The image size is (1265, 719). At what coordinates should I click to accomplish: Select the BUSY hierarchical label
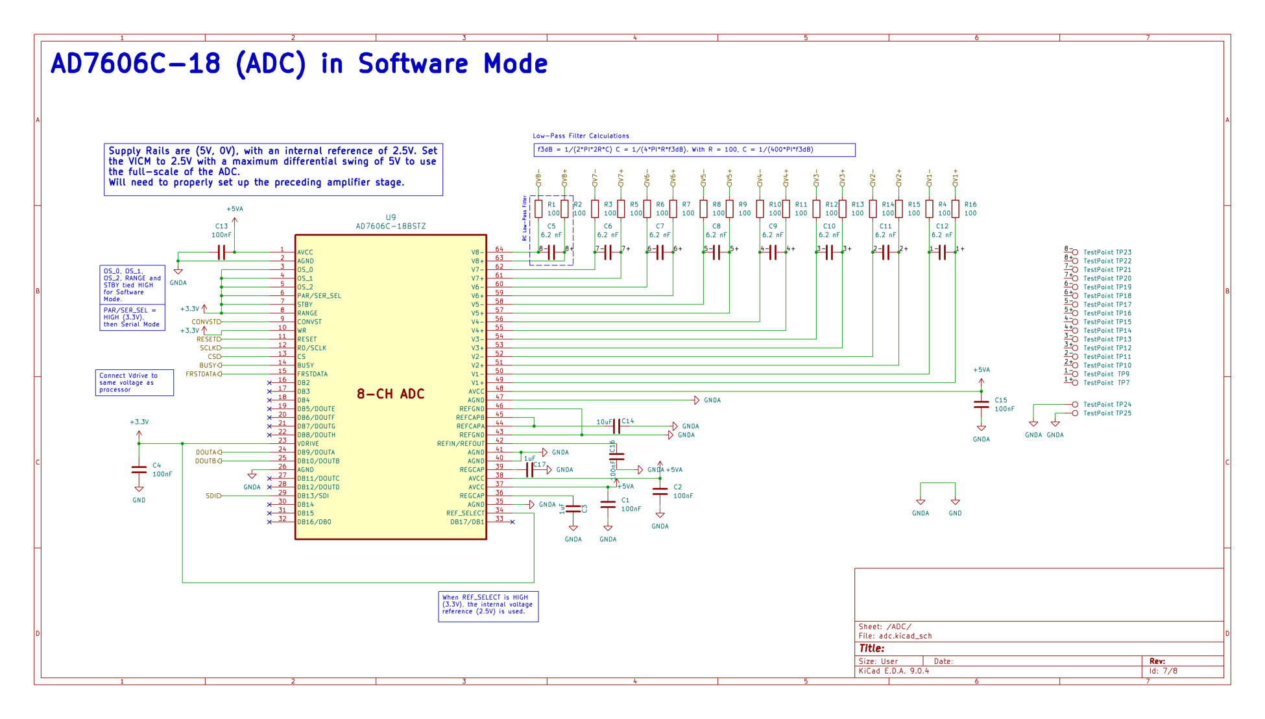click(210, 365)
